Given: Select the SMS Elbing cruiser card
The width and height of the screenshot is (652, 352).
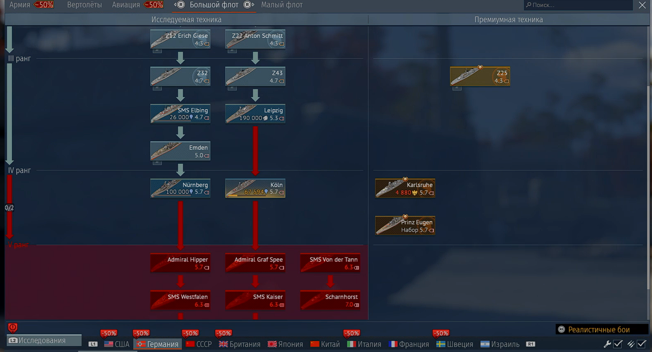Looking at the screenshot, I should coord(180,114).
